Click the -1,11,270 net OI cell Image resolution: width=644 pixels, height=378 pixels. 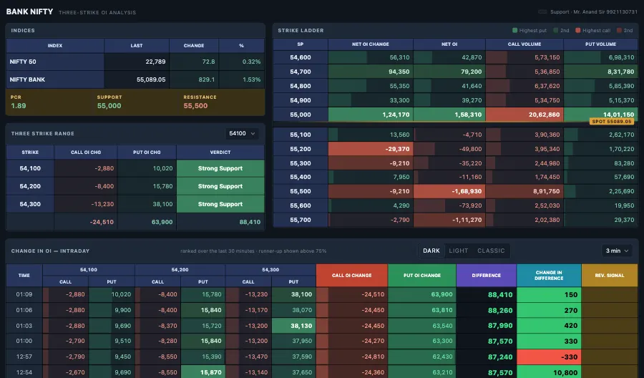(x=449, y=220)
